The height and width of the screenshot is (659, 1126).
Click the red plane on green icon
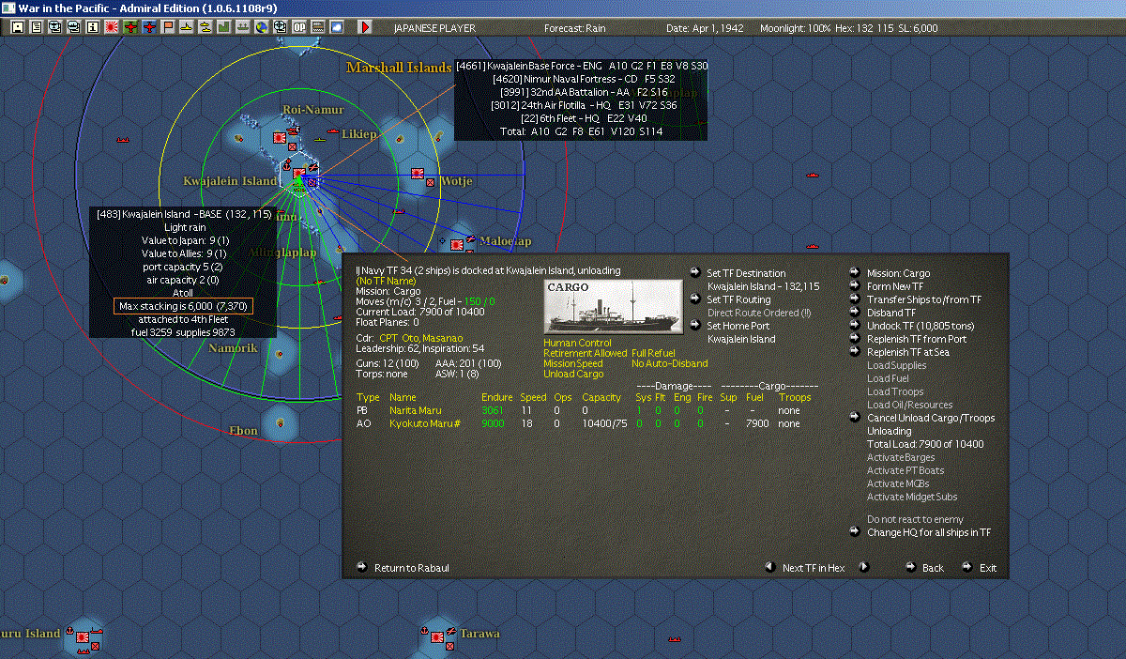(129, 27)
